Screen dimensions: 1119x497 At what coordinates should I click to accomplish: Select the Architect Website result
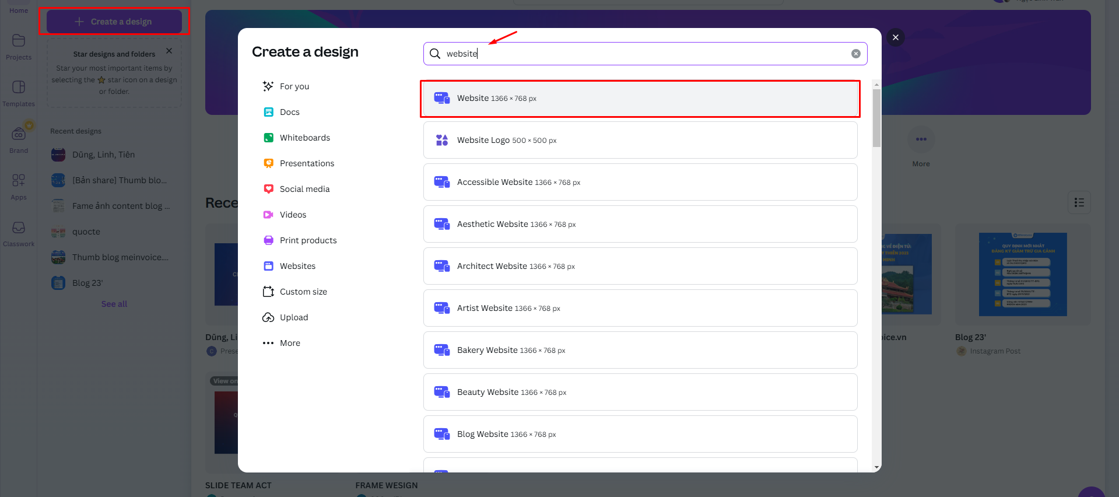(640, 266)
